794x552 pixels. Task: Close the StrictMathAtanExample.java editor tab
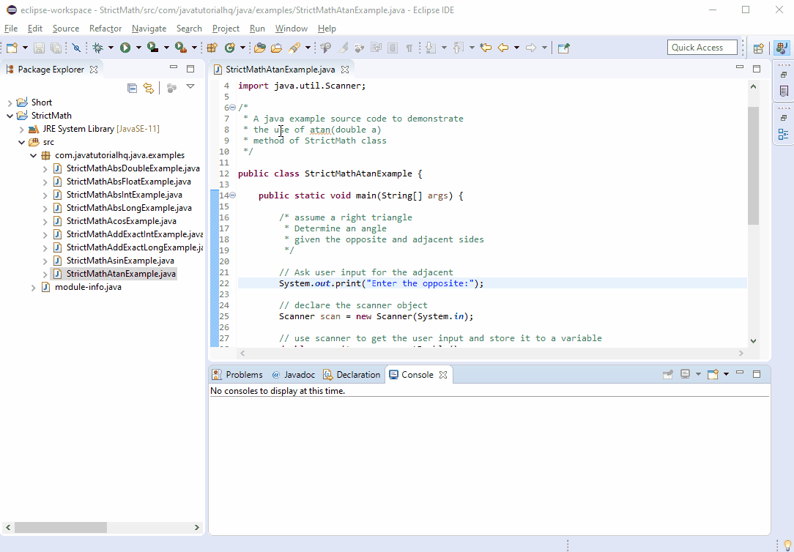345,70
